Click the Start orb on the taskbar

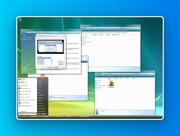19,117
